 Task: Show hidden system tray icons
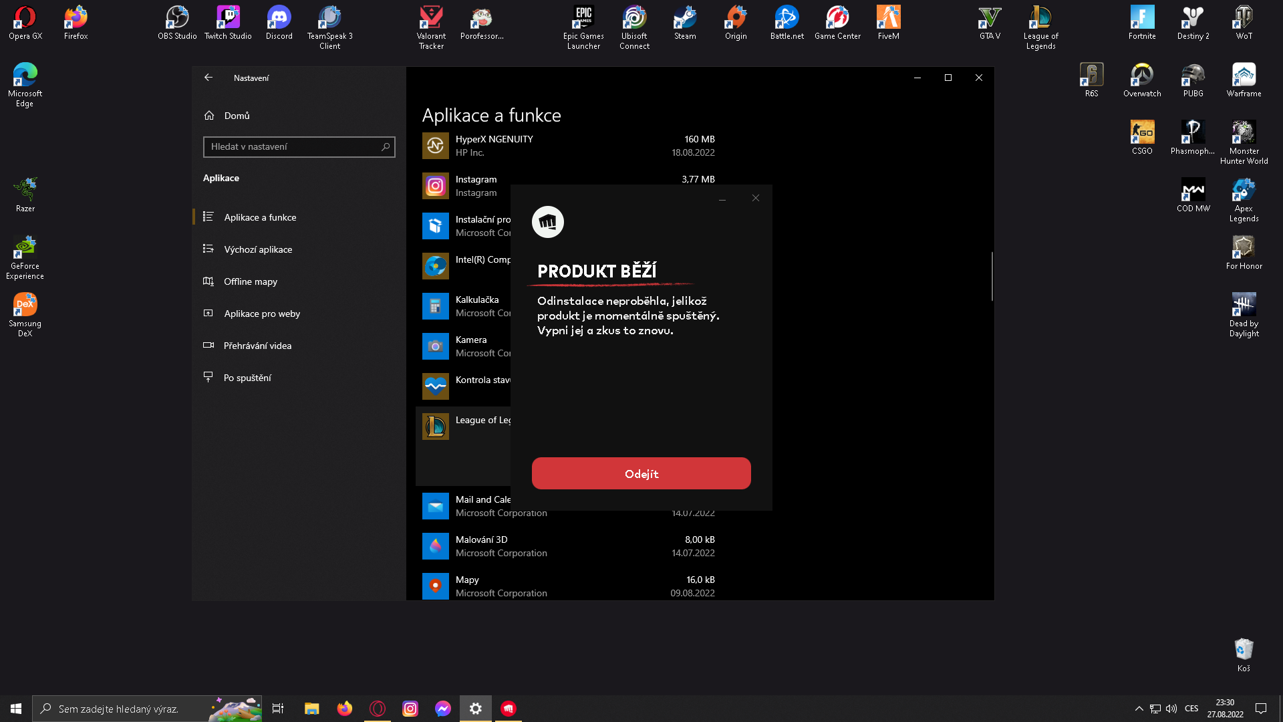coord(1139,709)
